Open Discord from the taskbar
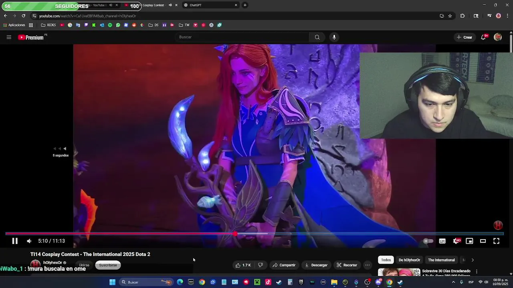This screenshot has width=513, height=288. coord(378,282)
